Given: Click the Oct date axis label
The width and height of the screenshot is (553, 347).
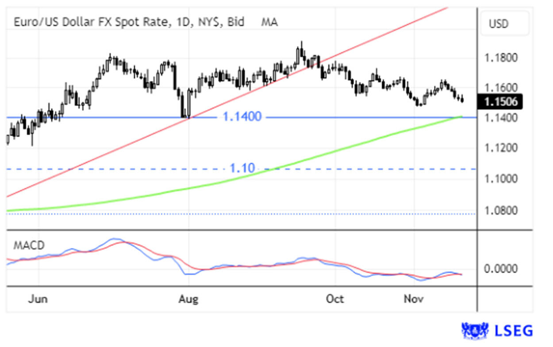Looking at the screenshot, I should point(335,299).
